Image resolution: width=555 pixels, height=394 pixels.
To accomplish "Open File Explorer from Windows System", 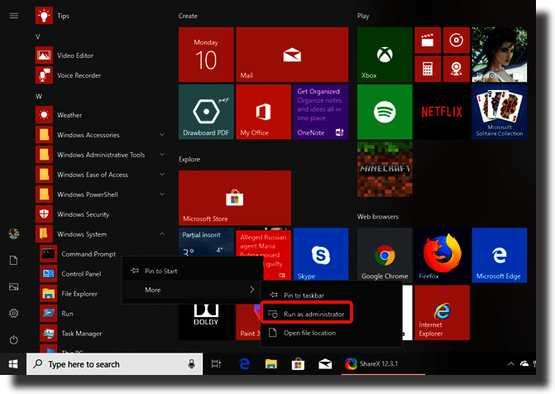I will [x=69, y=294].
